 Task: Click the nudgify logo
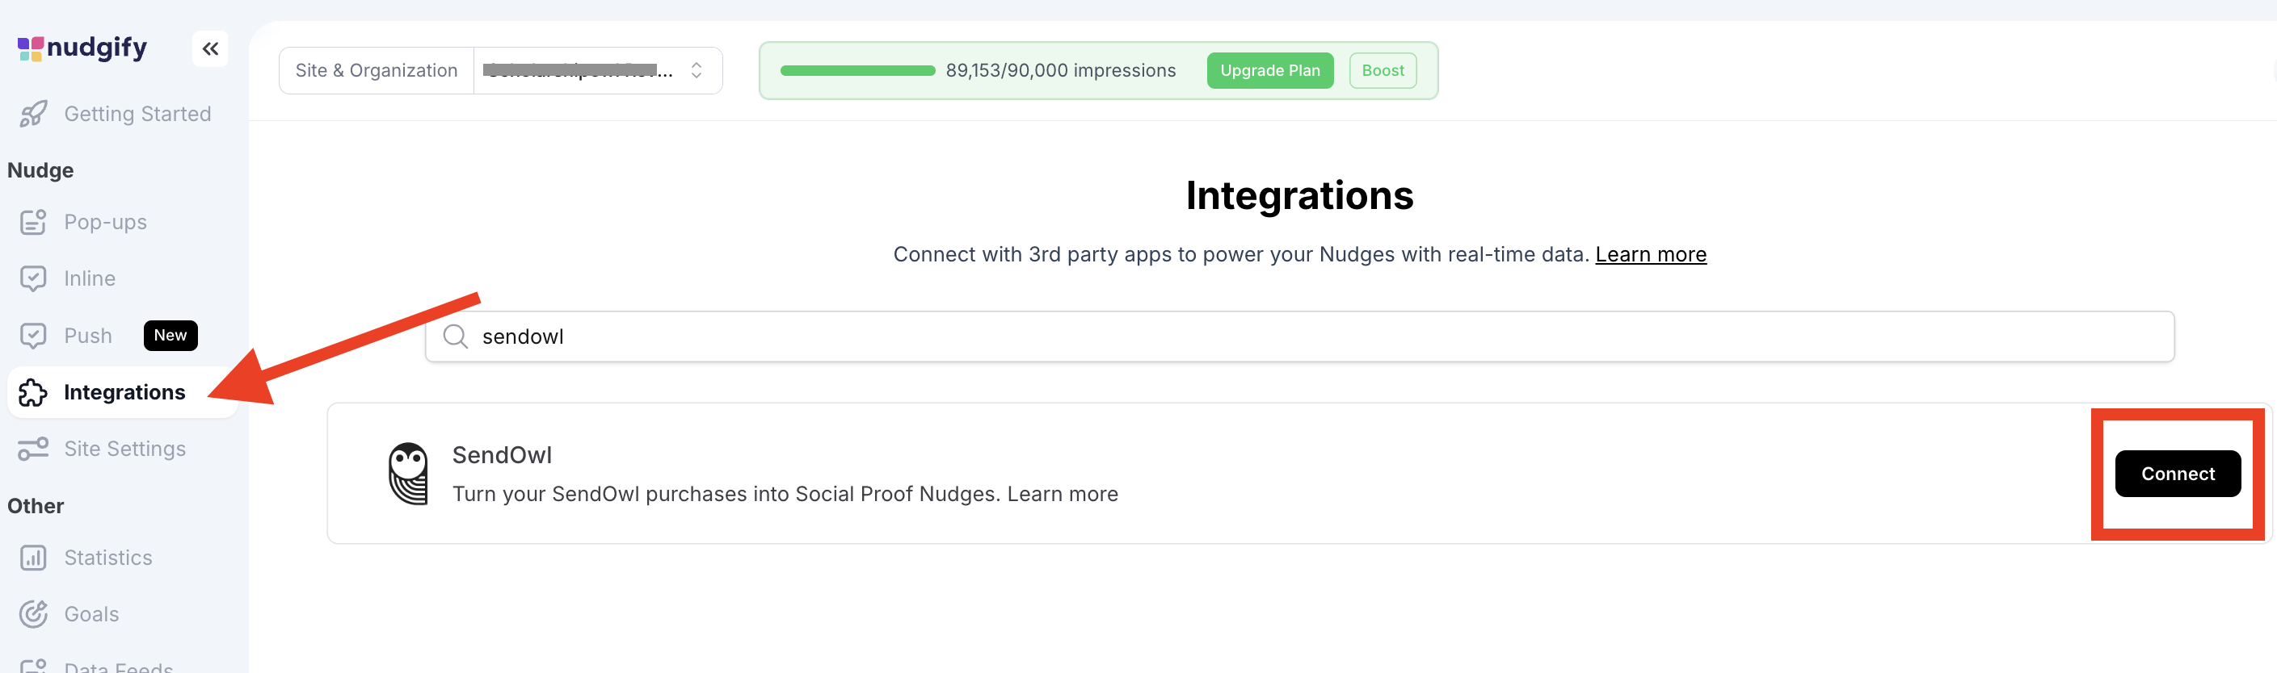[x=82, y=48]
